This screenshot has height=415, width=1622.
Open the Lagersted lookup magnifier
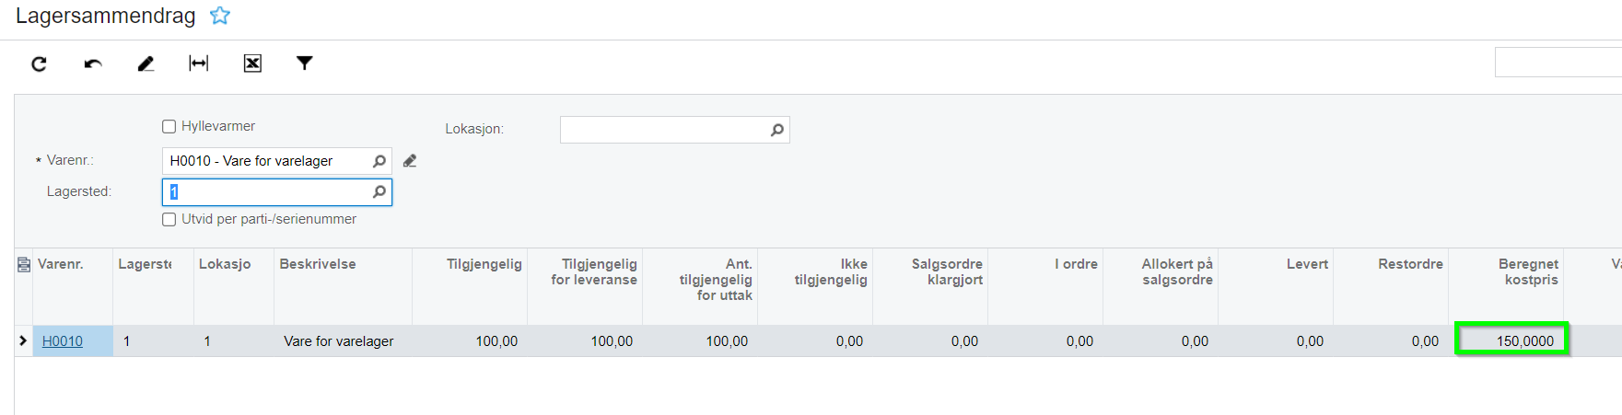coord(379,191)
